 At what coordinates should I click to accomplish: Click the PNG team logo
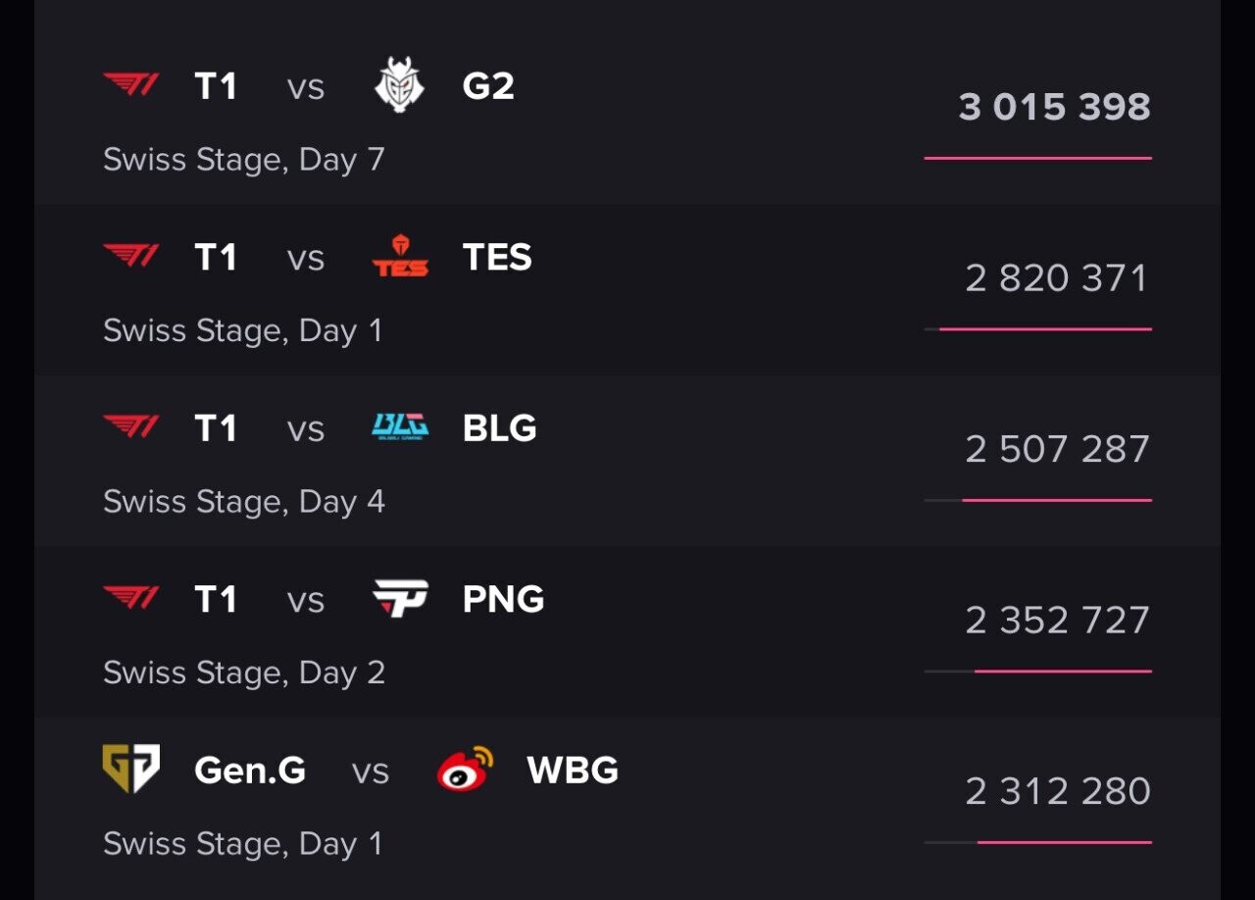click(x=400, y=598)
